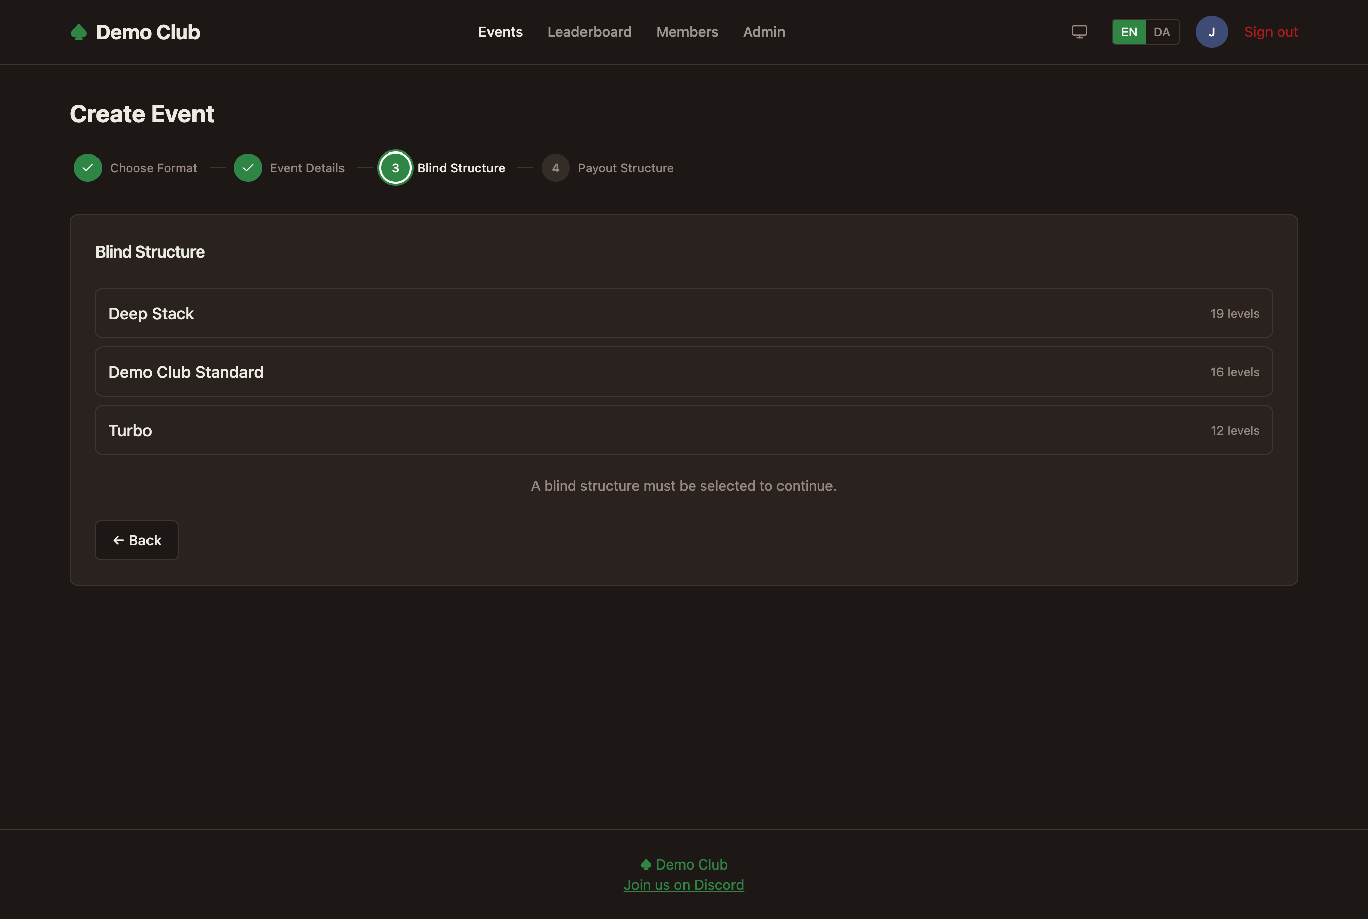Image resolution: width=1368 pixels, height=919 pixels.
Task: Navigate to the Leaderboard section
Action: point(590,32)
